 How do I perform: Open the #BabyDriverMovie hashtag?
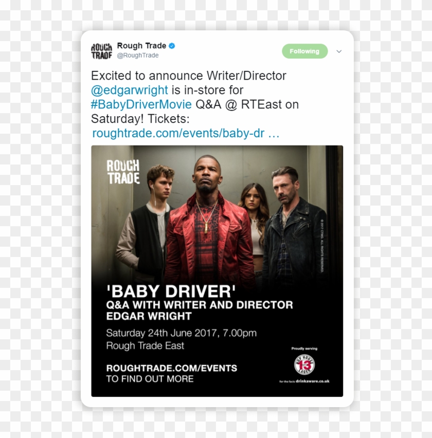(141, 104)
